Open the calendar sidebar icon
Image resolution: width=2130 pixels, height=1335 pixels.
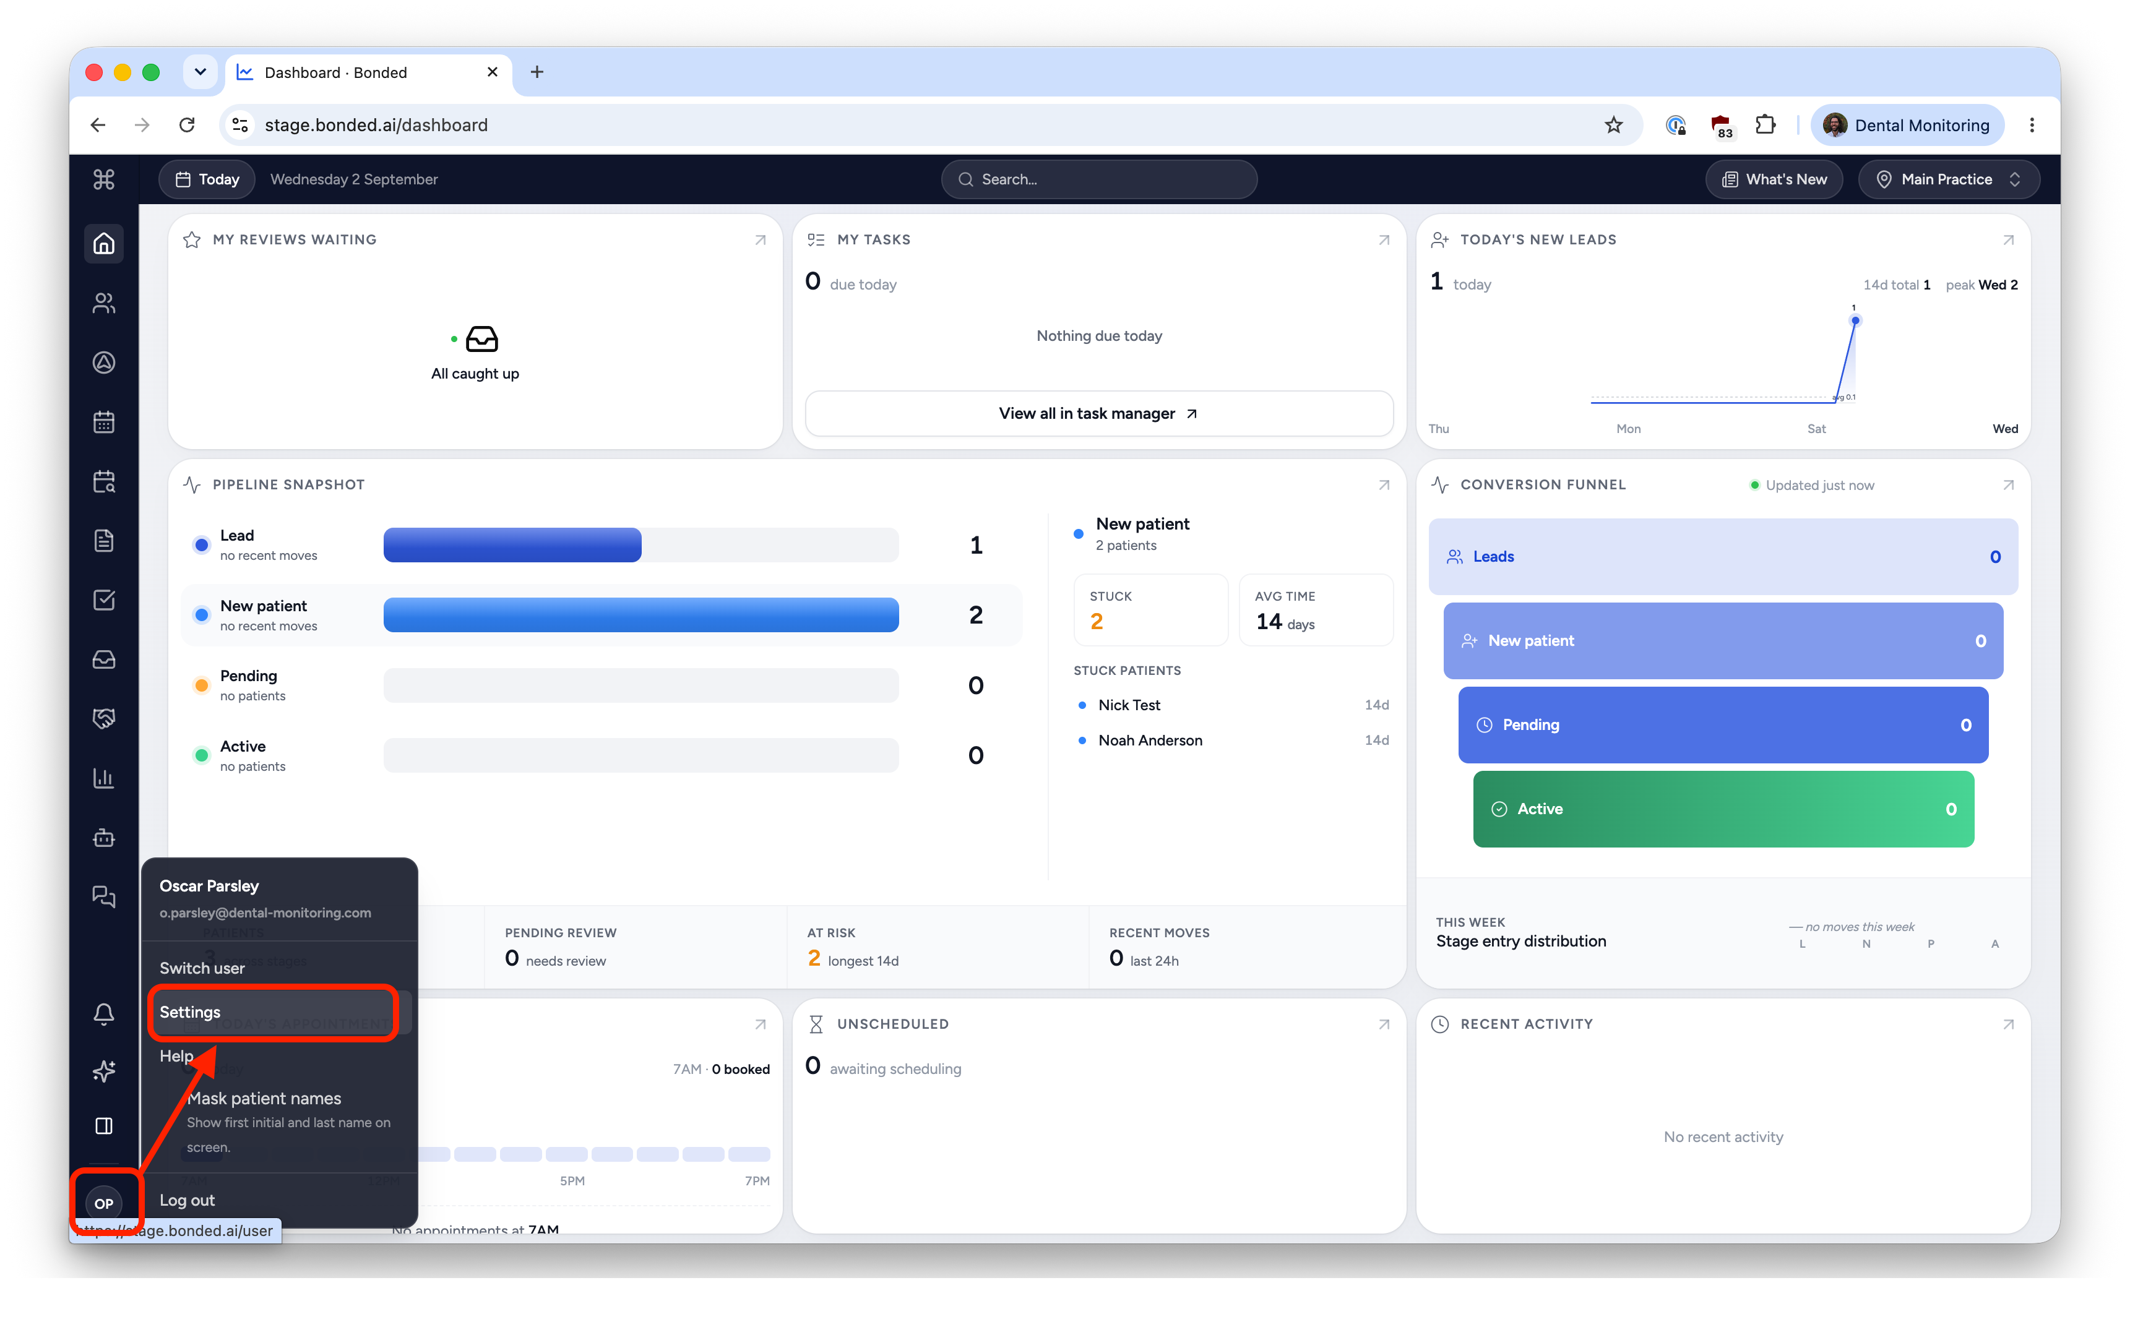click(104, 422)
